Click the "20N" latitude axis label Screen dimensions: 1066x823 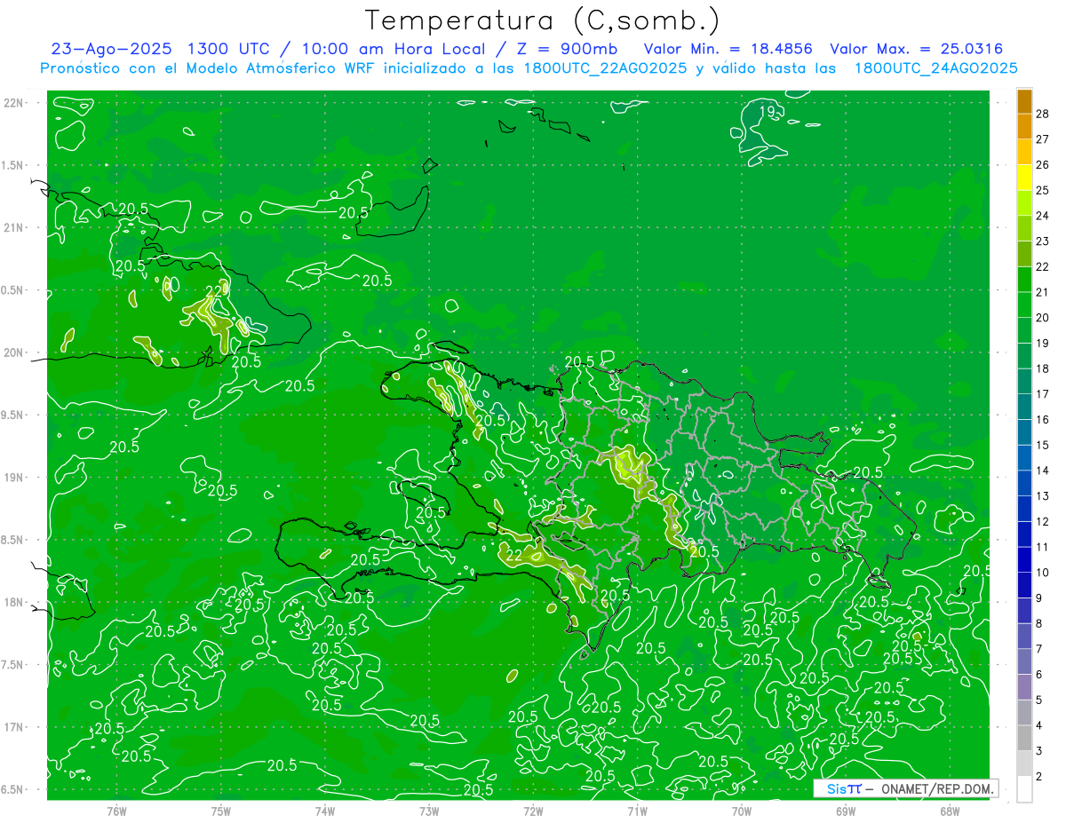coord(15,352)
